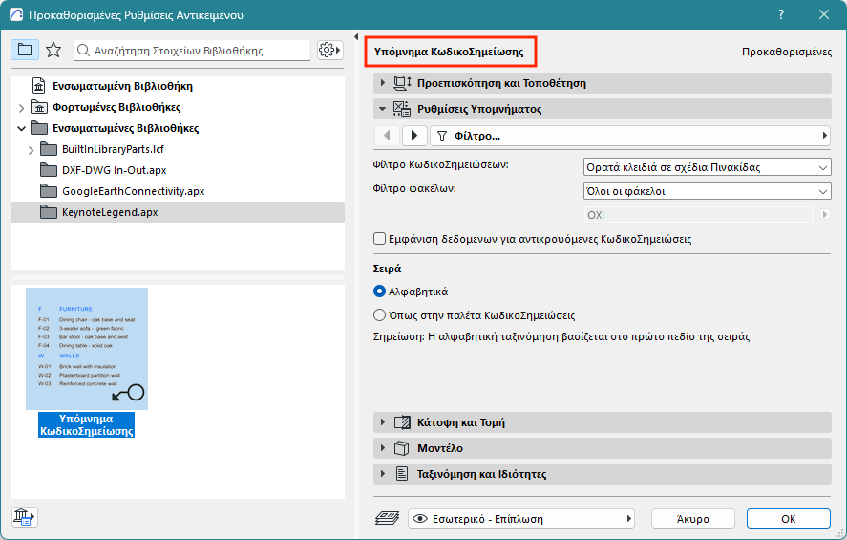Click the Άκυρο button
This screenshot has height=540, width=847.
point(692,519)
